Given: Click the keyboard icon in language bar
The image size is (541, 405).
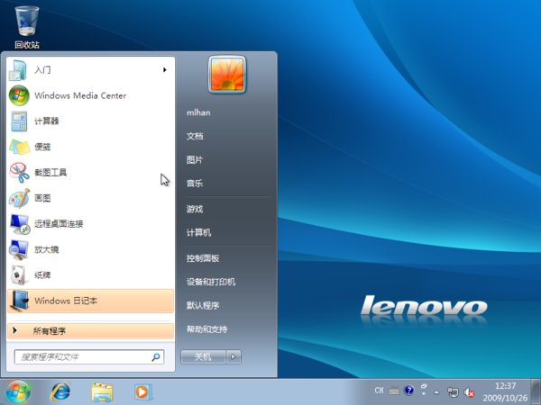Looking at the screenshot, I should (x=394, y=391).
